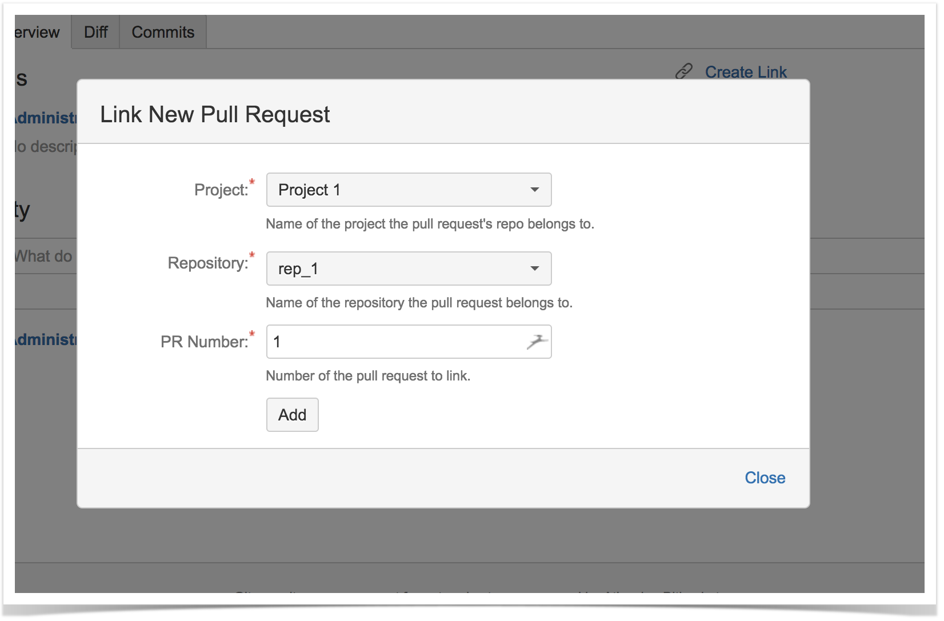Click the Create Link link

[746, 72]
